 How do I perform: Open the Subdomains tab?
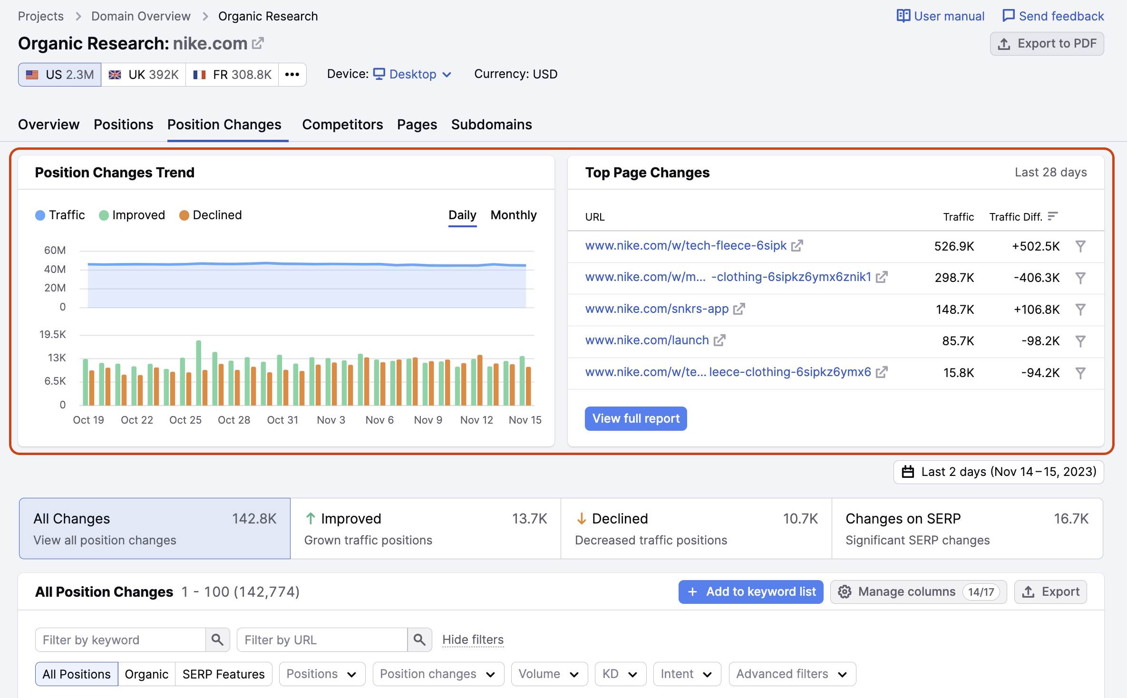[x=491, y=125]
